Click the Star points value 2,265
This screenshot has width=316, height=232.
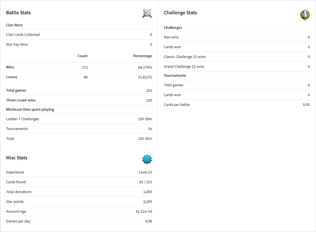tap(148, 202)
